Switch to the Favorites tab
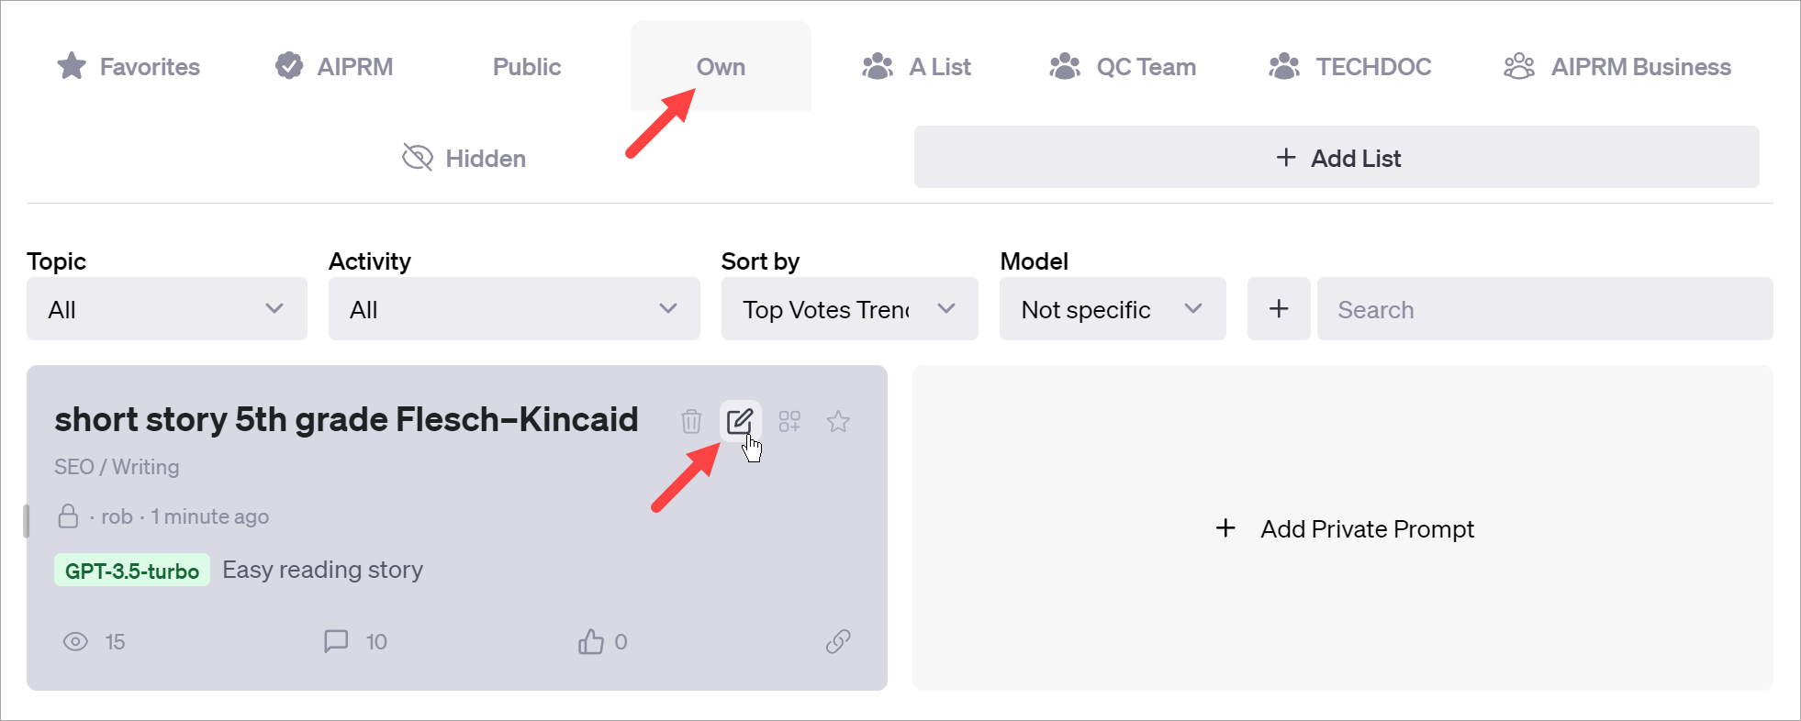The image size is (1801, 721). (x=129, y=66)
